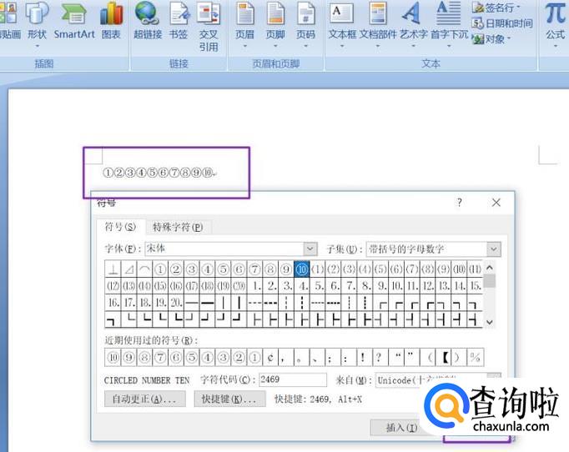Select recently used ! symbol

coord(363,357)
